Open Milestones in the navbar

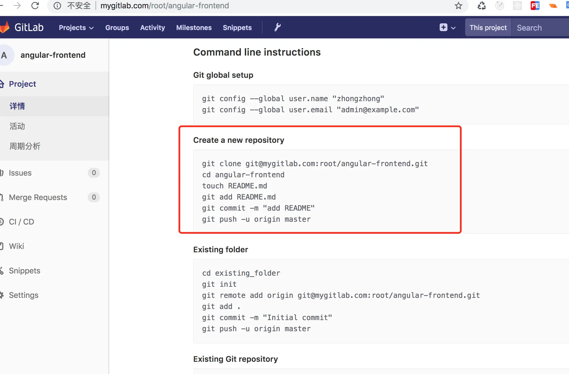(x=194, y=28)
